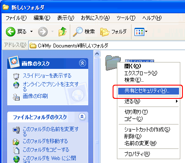Click the slideshow projector screen icon

tap(16, 77)
